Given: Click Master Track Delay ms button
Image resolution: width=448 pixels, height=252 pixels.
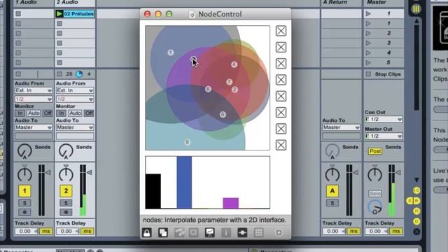Looking at the screenshot, I should [x=396, y=231].
